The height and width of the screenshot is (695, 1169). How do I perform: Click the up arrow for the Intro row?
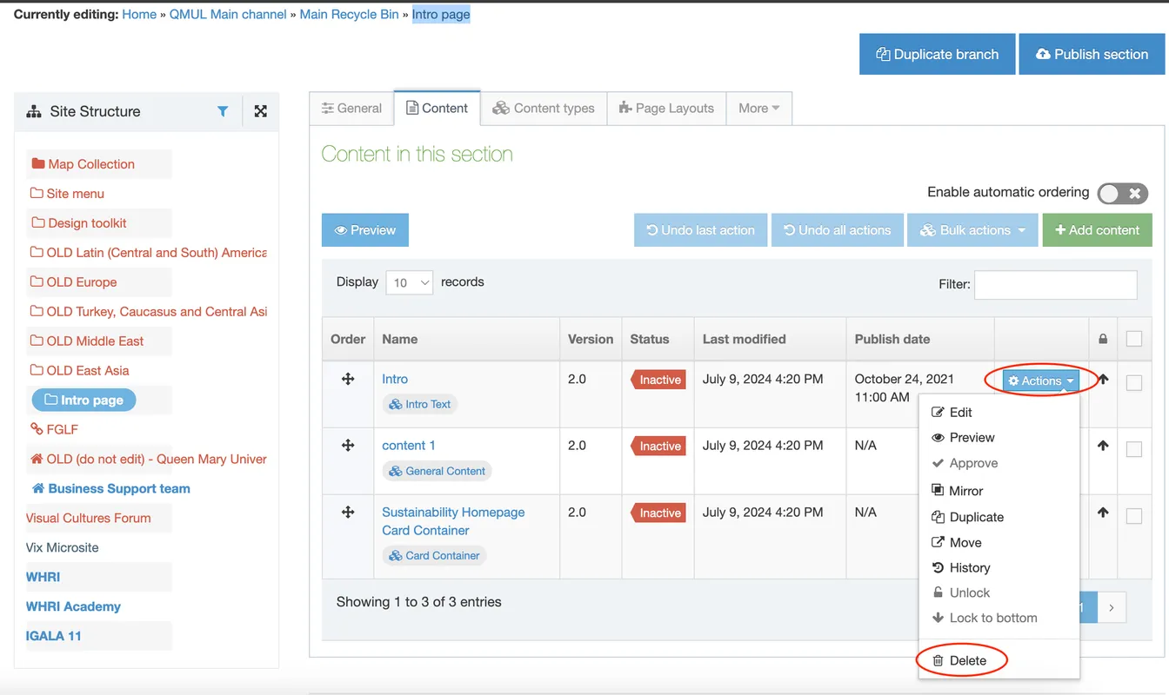[1103, 379]
